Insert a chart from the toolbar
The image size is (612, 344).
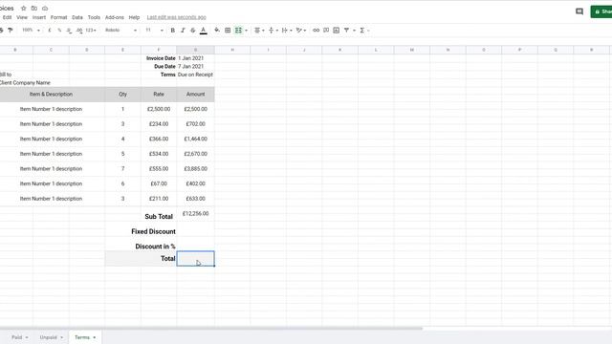tap(336, 30)
